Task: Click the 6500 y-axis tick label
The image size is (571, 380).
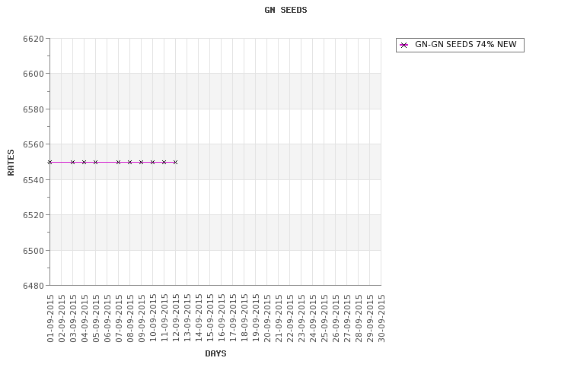Action: point(33,251)
